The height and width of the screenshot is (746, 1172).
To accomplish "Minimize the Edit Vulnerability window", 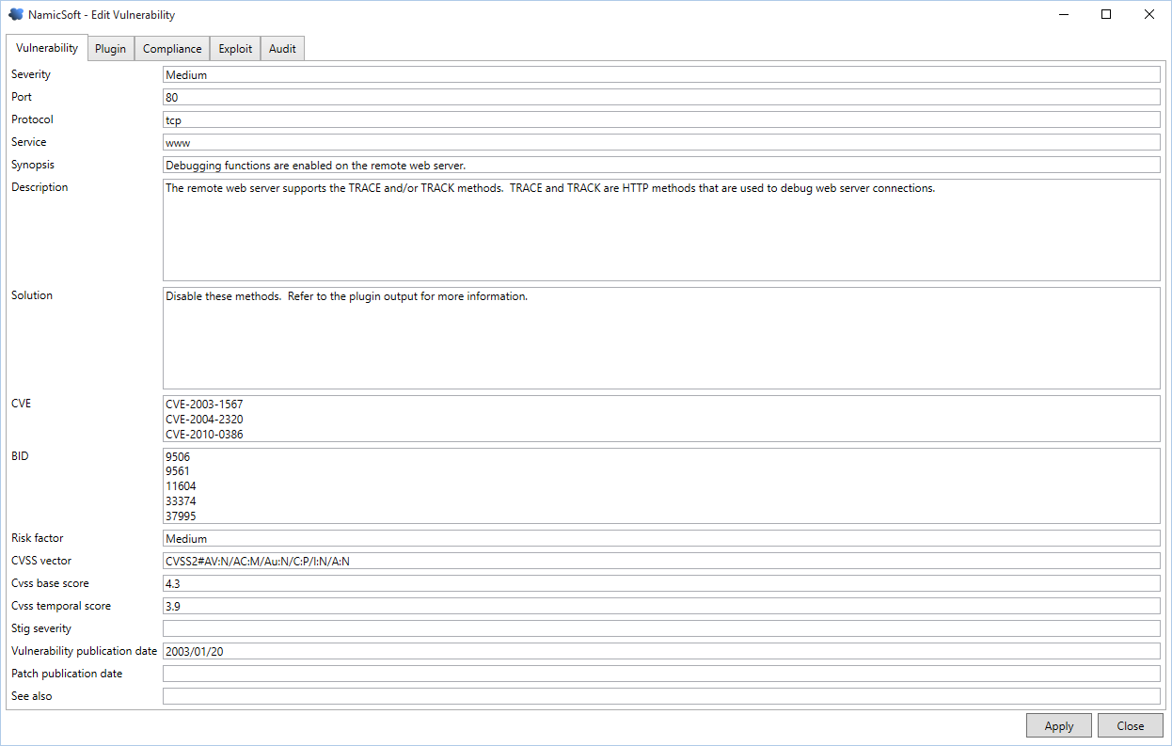I will click(x=1063, y=14).
